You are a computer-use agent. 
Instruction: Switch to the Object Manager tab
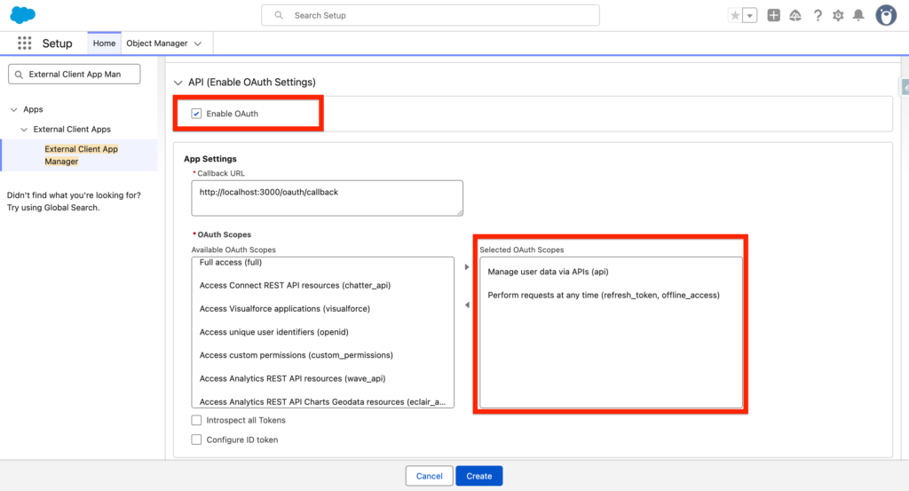click(x=158, y=44)
